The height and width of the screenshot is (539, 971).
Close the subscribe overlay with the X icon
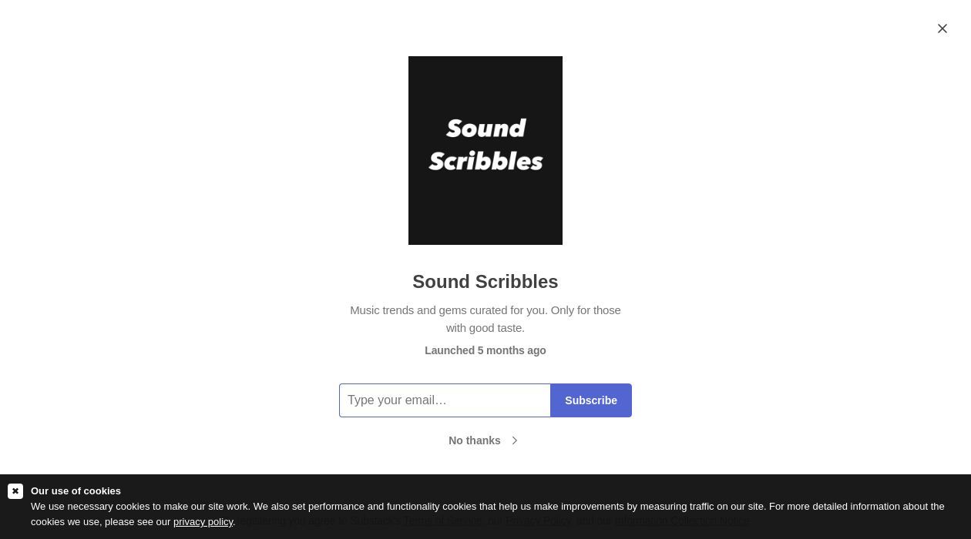pyautogui.click(x=942, y=28)
